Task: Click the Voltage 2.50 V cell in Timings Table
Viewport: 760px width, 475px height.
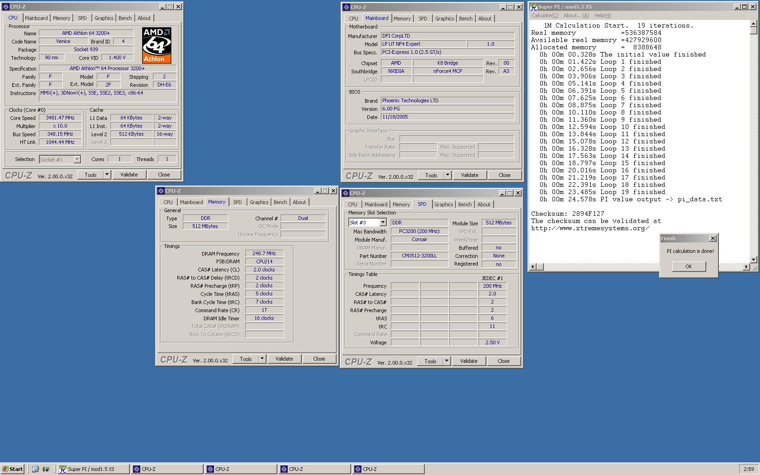Action: coord(492,342)
